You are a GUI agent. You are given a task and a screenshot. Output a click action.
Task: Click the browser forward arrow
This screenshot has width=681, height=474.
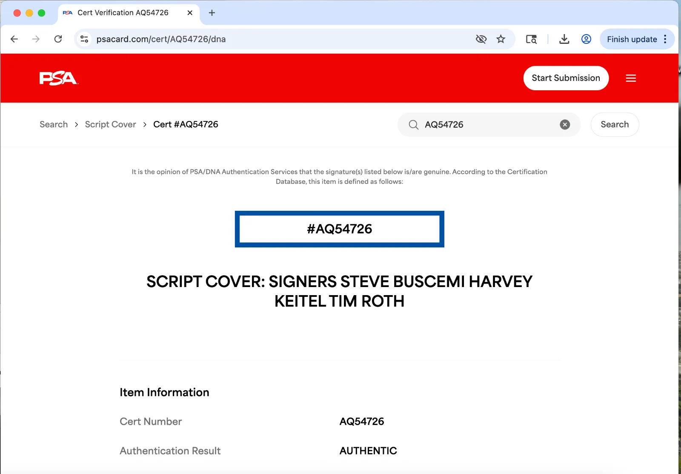pos(36,39)
